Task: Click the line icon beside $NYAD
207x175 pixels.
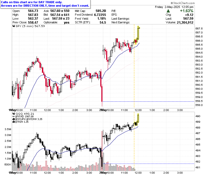Action: [x=14, y=117]
